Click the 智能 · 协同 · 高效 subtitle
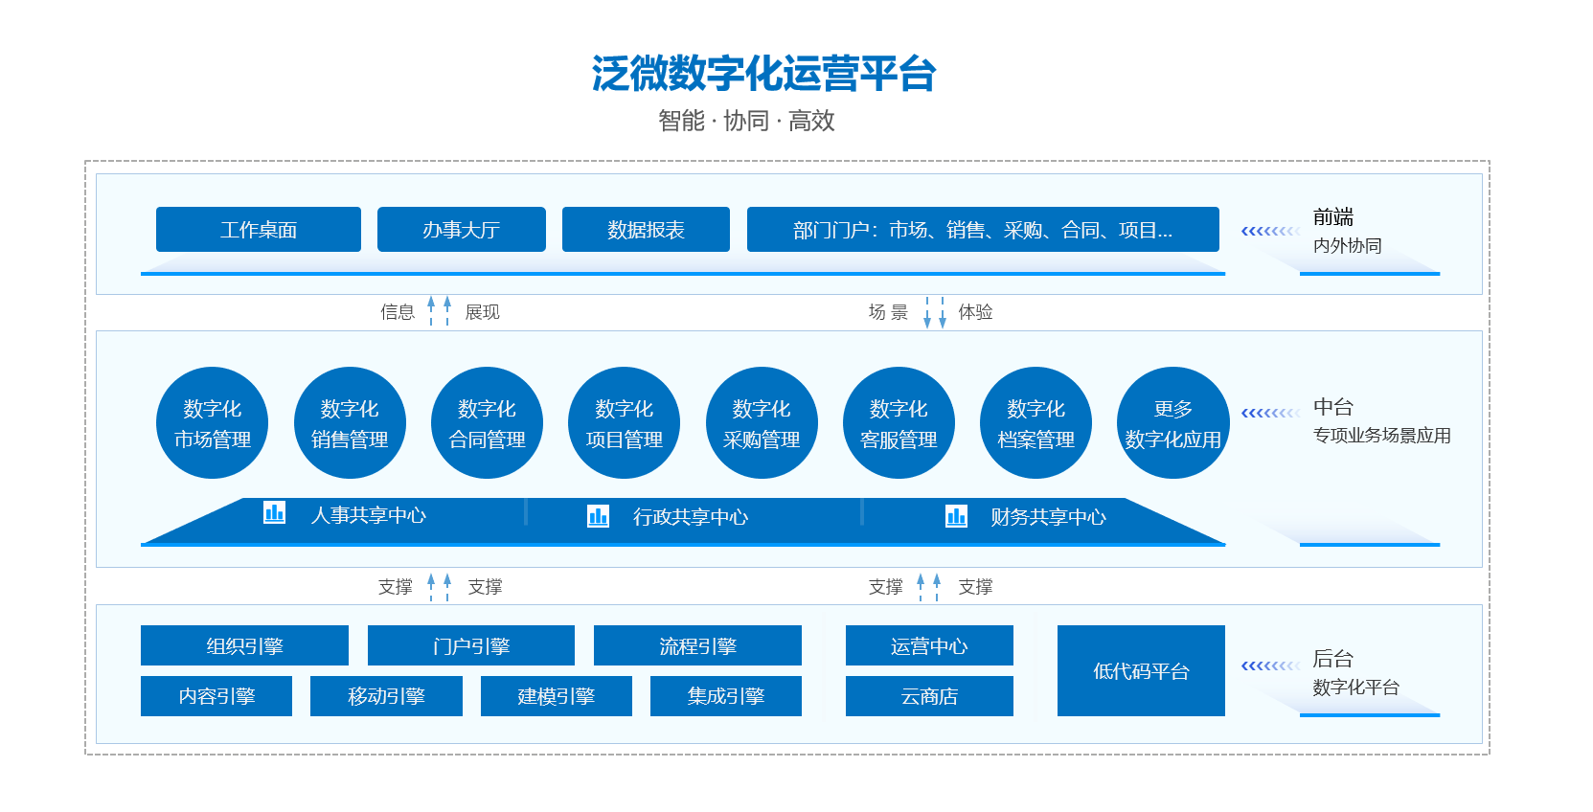This screenshot has height=812, width=1593. pyautogui.click(x=746, y=121)
